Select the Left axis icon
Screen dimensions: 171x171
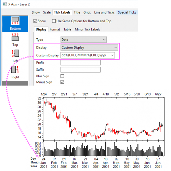click(15, 56)
